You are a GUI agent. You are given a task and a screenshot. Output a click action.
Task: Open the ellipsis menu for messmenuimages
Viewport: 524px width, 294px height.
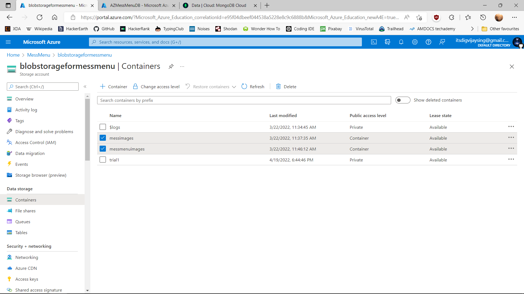(x=511, y=148)
